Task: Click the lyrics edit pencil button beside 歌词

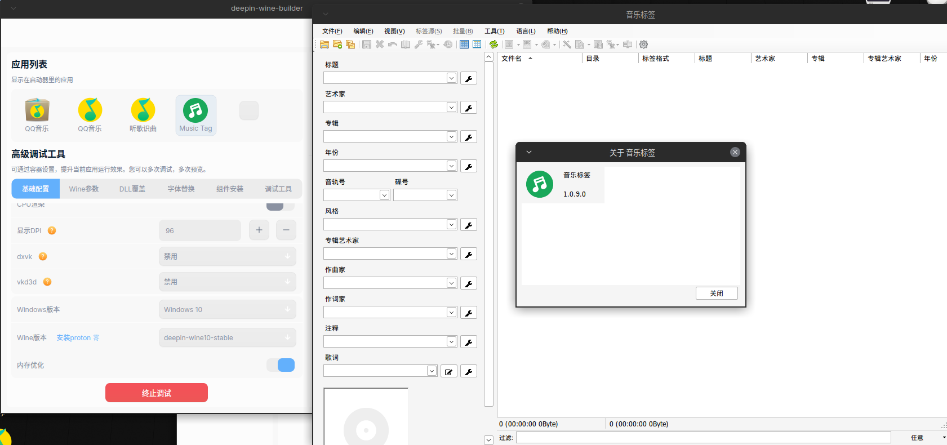Action: pyautogui.click(x=449, y=371)
